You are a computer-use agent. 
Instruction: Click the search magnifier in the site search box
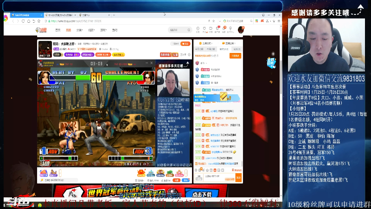click(189, 30)
